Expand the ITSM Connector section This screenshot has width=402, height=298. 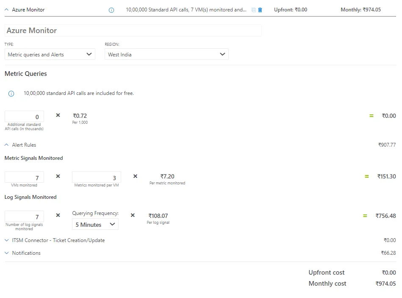pos(6,240)
